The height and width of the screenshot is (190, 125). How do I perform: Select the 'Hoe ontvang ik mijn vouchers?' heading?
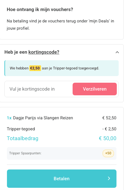[40, 9]
